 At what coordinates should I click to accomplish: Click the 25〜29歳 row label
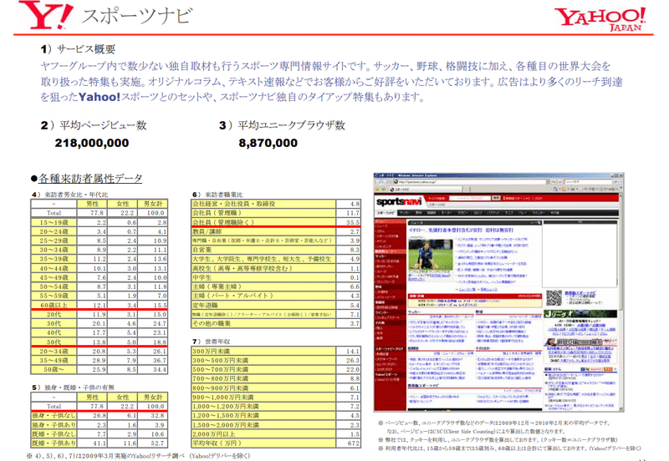54,241
